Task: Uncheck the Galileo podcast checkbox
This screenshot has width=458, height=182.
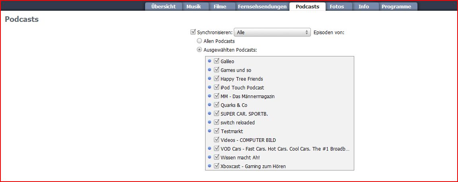Action: [x=216, y=61]
